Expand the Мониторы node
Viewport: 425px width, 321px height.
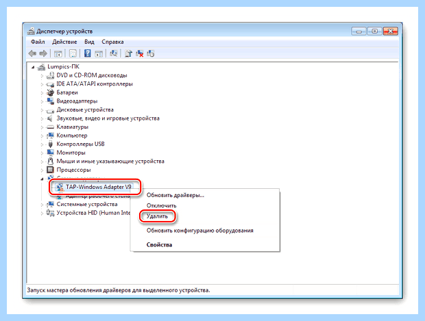click(42, 153)
